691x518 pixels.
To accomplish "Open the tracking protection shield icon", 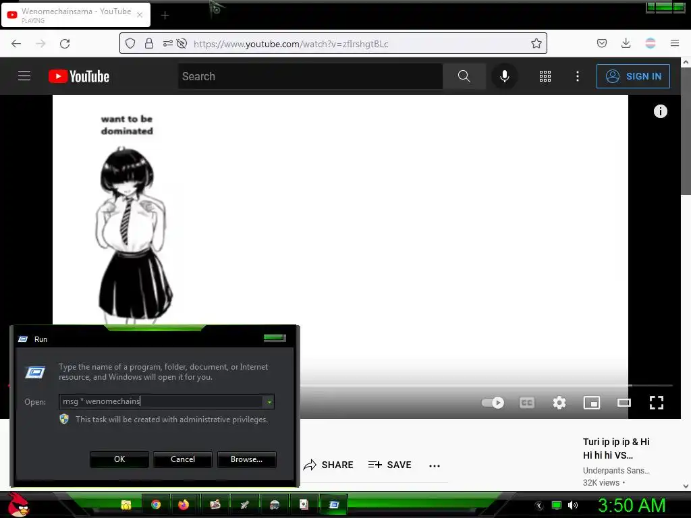I will [x=130, y=43].
